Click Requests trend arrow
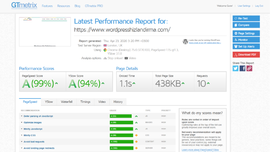 click(x=208, y=83)
